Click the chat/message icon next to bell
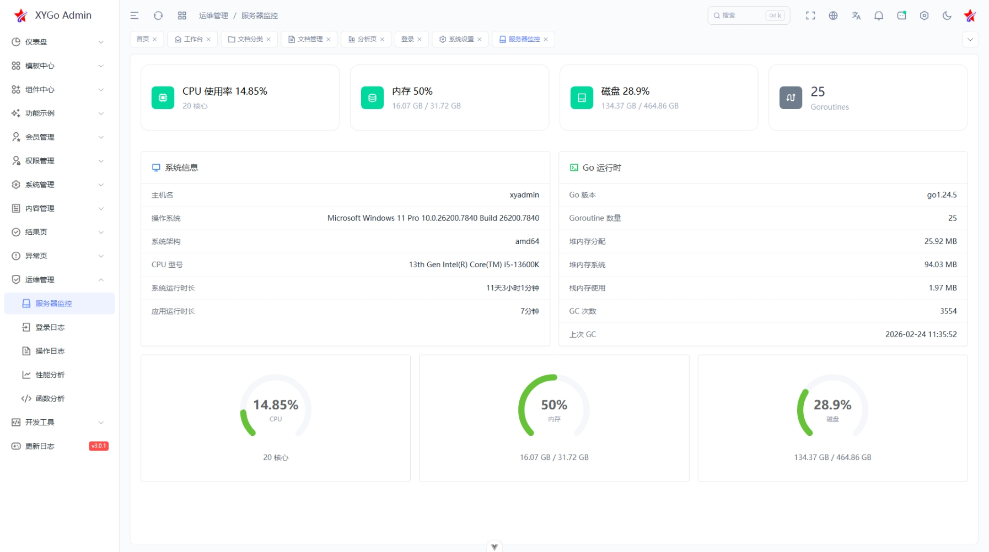Image resolution: width=989 pixels, height=552 pixels. (902, 15)
